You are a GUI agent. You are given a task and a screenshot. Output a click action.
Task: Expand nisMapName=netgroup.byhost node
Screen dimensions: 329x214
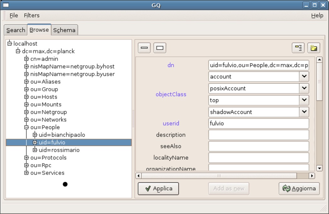pos(26,66)
